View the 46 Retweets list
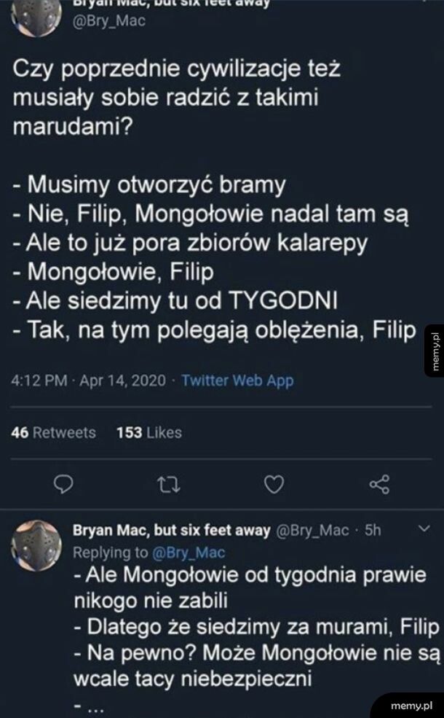444x718 pixels. coord(55,432)
